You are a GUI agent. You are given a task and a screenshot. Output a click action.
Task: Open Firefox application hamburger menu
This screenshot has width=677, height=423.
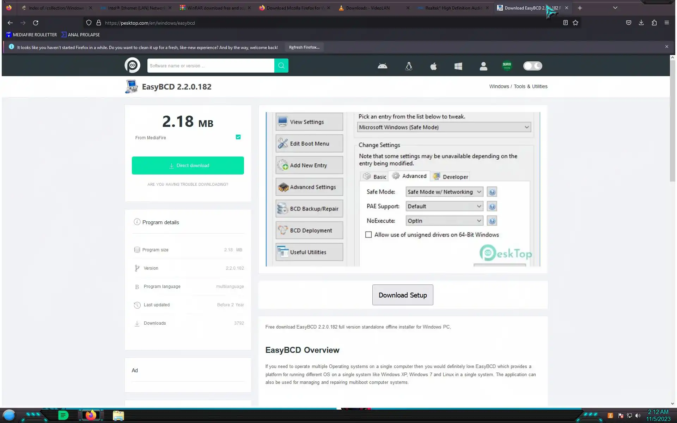click(666, 23)
